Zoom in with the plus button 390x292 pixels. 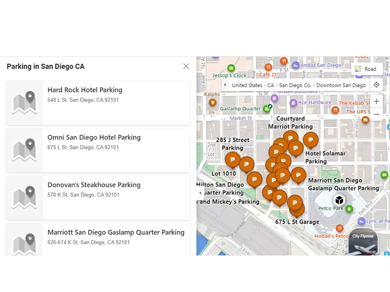tap(376, 101)
